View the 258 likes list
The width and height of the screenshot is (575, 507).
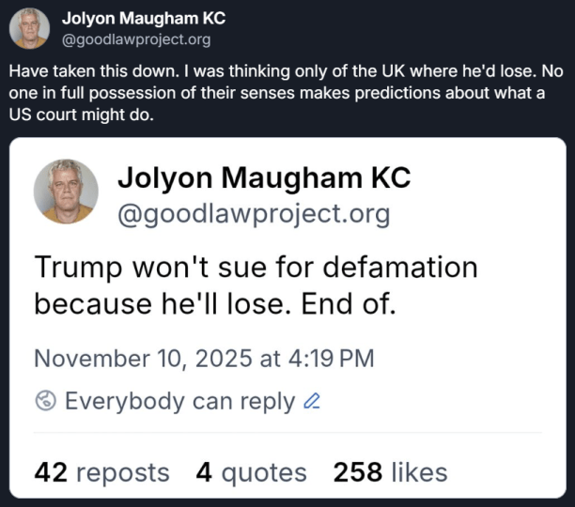tap(390, 472)
